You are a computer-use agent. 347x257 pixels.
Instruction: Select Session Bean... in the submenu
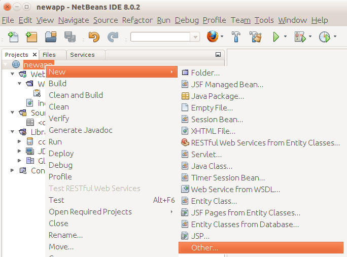[261, 119]
